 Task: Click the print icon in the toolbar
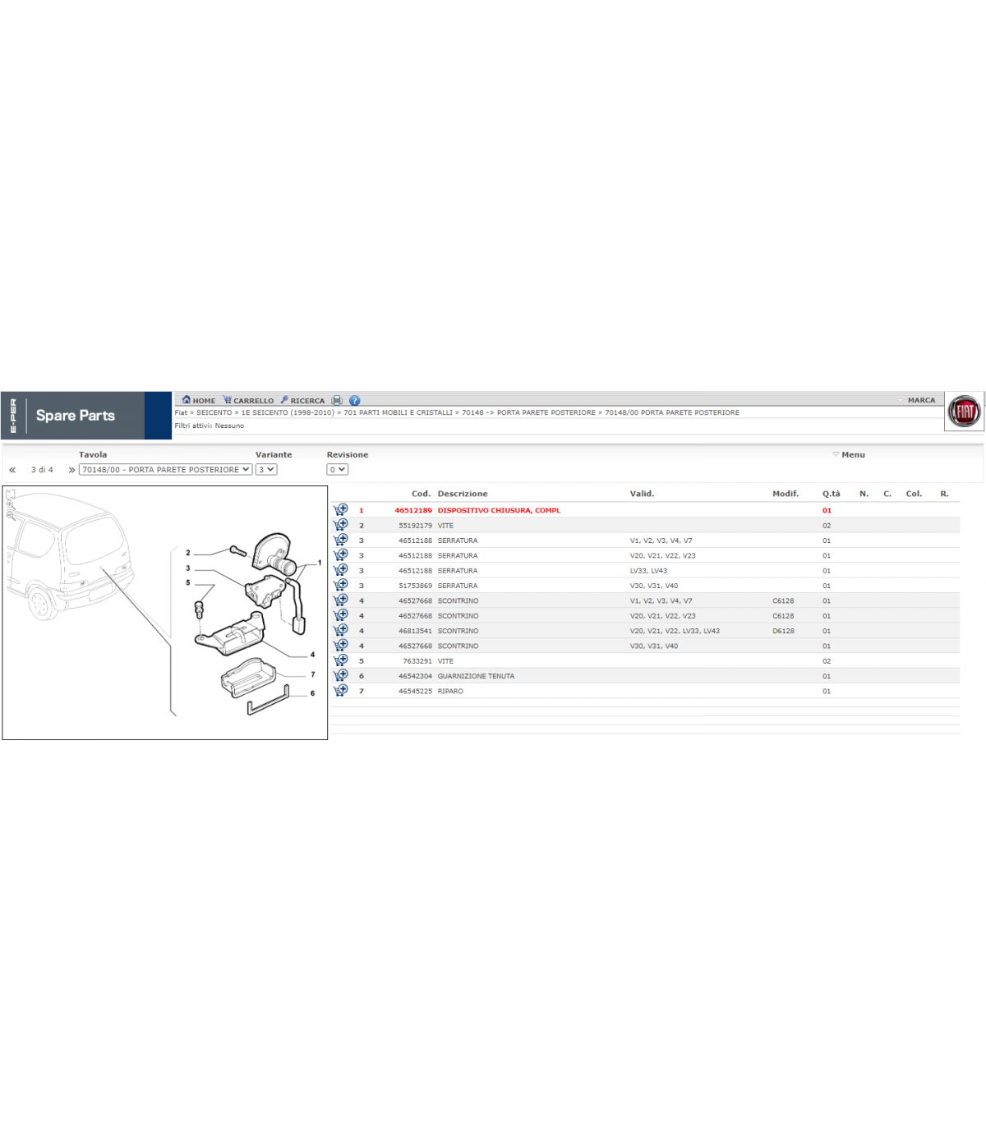[337, 401]
